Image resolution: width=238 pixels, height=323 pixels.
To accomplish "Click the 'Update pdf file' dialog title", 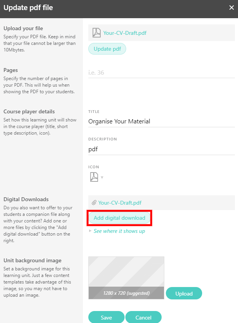I will click(x=28, y=8).
